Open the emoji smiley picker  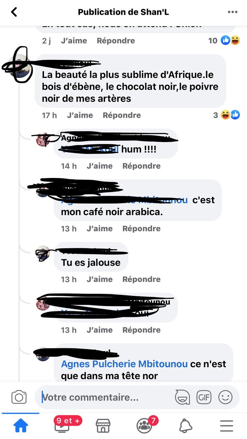click(x=225, y=398)
